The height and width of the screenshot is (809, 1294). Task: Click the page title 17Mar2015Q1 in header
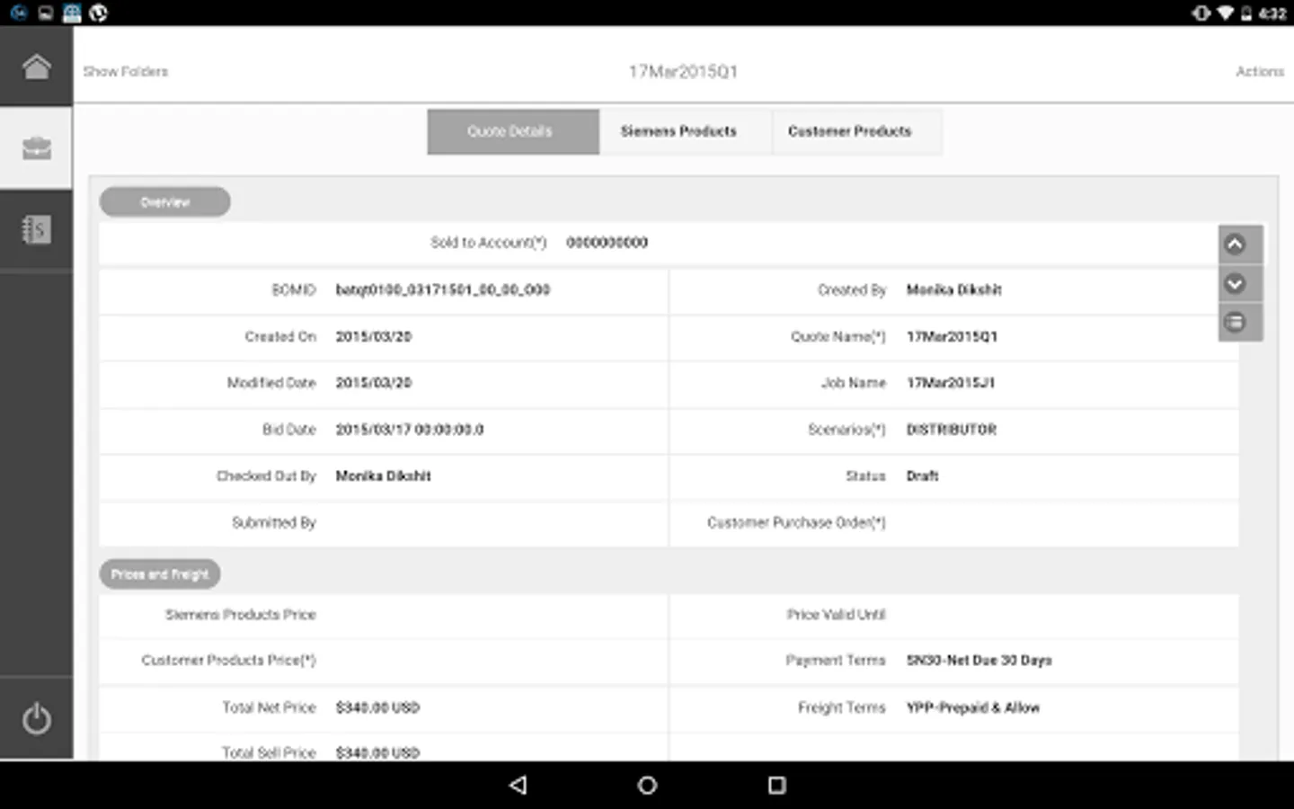tap(683, 72)
